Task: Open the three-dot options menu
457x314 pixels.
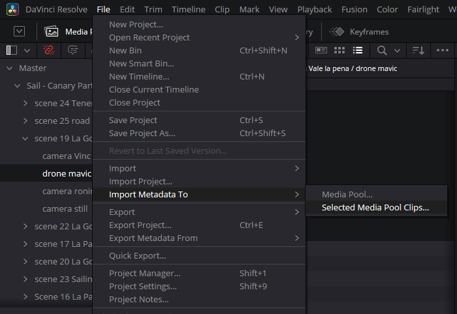Action: click(442, 50)
